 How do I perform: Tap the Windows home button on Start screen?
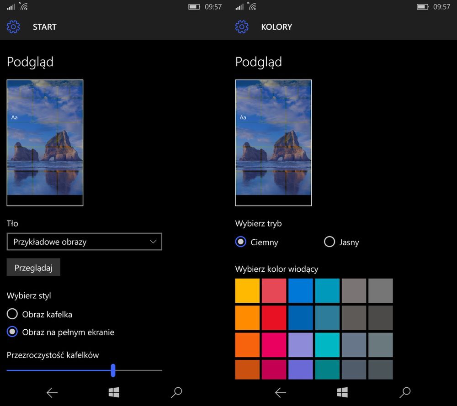(x=114, y=392)
